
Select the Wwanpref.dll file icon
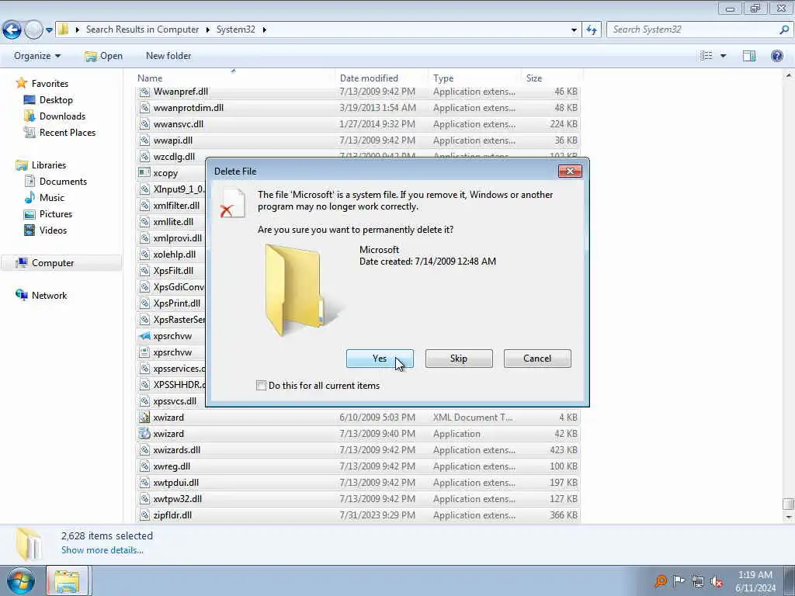click(x=144, y=92)
